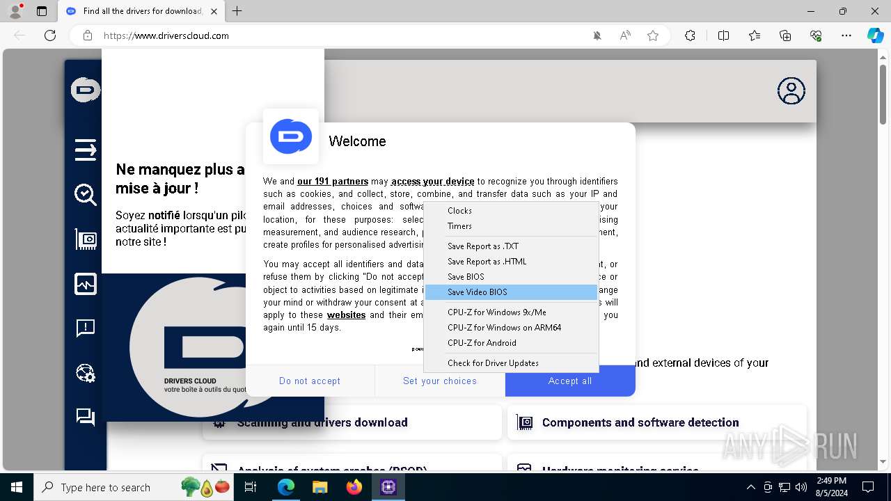891x501 pixels.
Task: Open Read aloud in address bar
Action: point(625,35)
